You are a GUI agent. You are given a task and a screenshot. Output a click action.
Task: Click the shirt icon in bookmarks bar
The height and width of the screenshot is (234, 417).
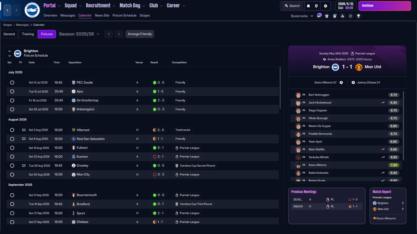pyautogui.click(x=327, y=16)
